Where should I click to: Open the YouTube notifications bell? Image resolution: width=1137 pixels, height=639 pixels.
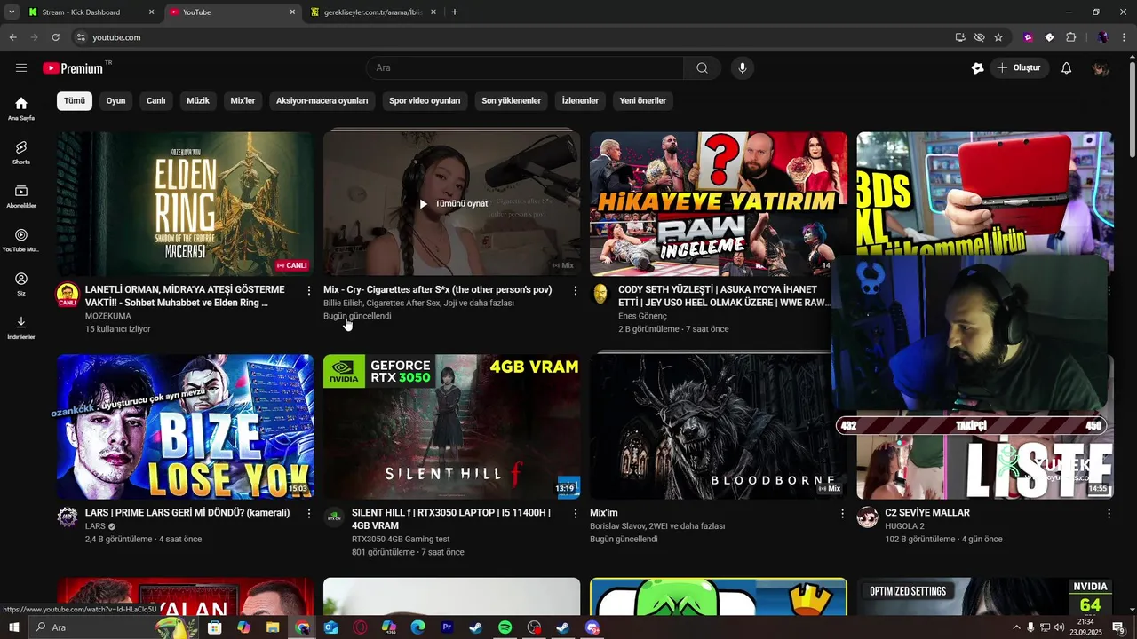(1067, 68)
